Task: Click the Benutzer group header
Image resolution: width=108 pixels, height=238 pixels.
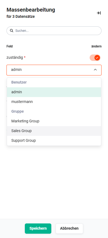Action: pyautogui.click(x=19, y=82)
